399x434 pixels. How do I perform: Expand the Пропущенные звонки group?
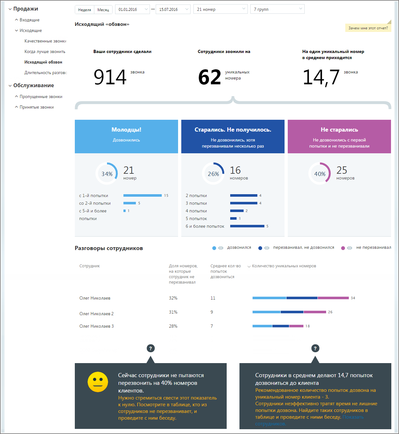[39, 96]
